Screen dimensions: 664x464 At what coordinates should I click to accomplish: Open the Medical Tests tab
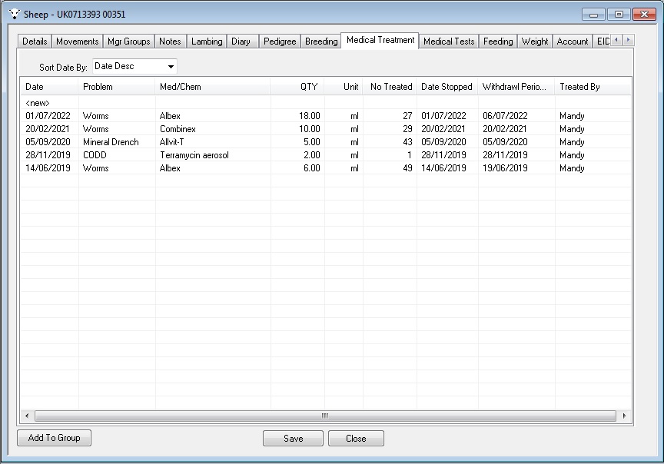point(449,41)
